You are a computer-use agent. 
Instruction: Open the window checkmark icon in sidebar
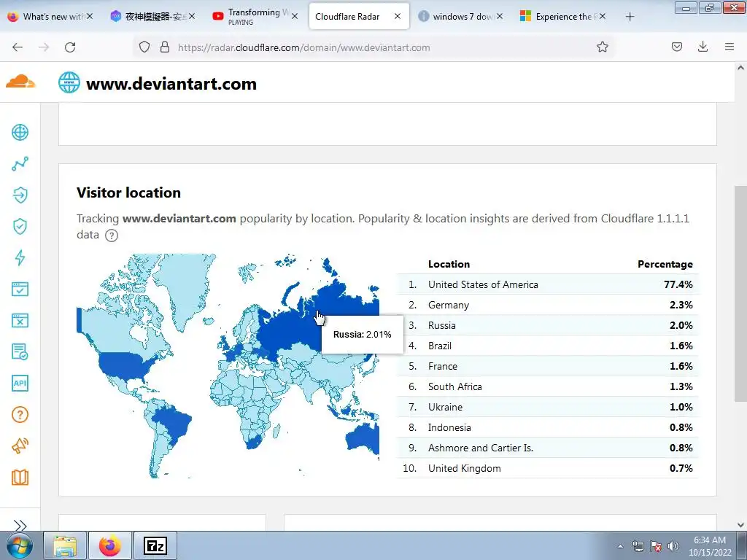coord(20,289)
